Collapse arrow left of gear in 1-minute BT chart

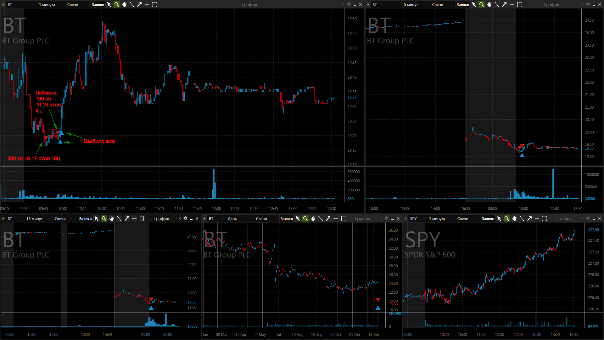(x=344, y=4)
